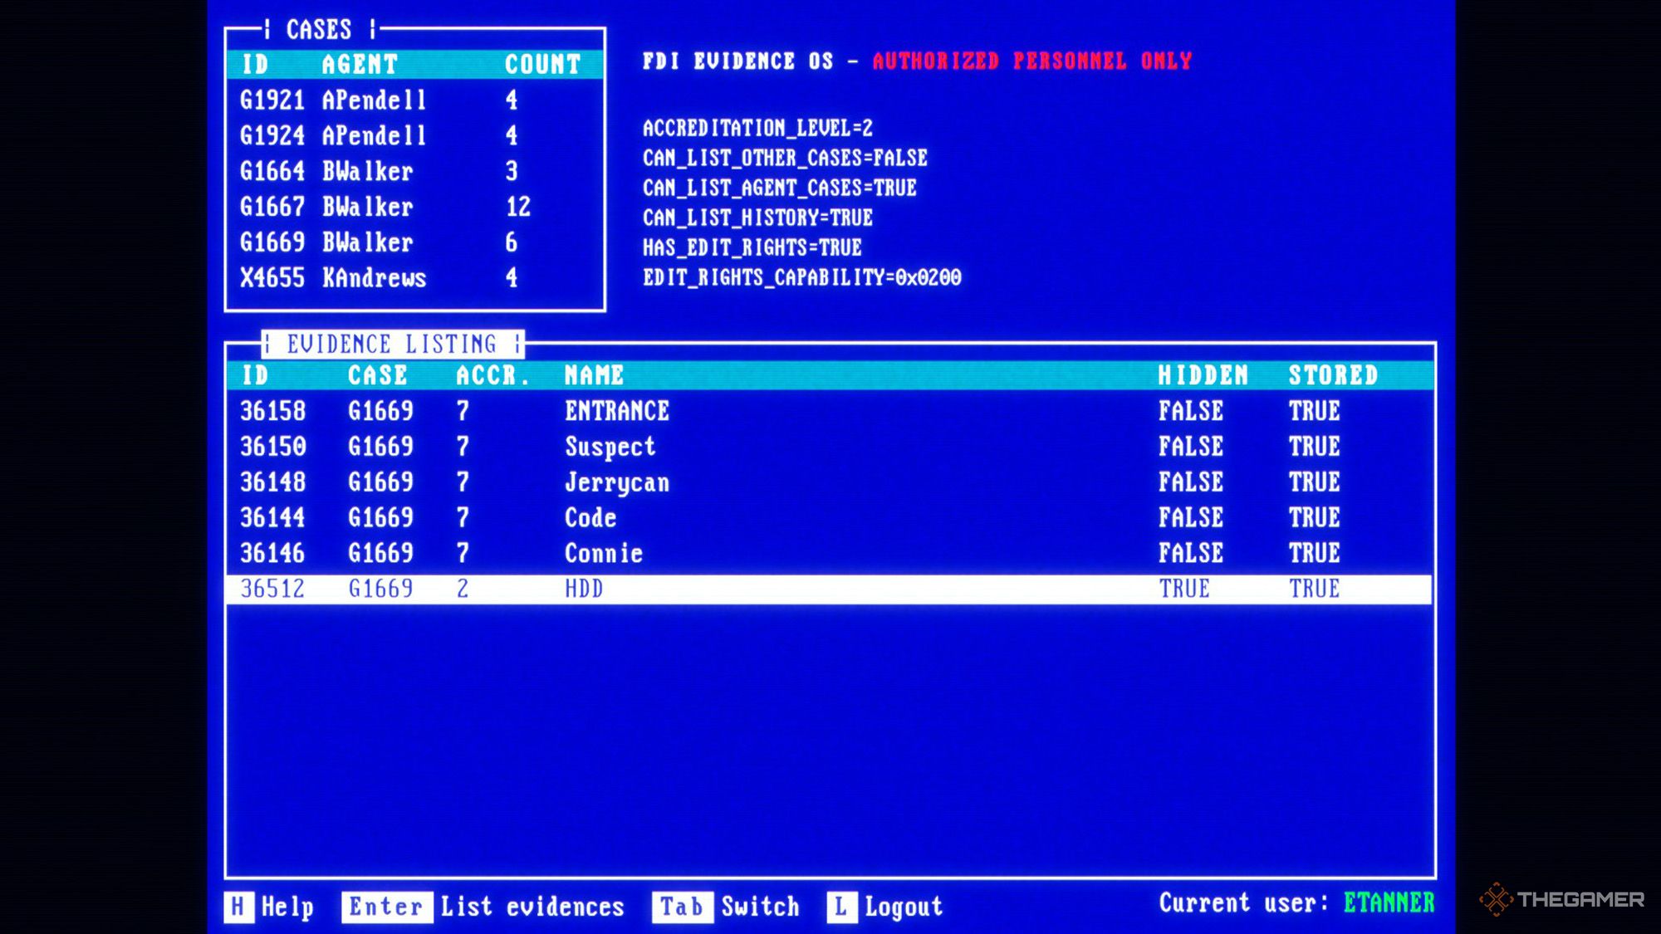Press H for Help menu
Viewport: 1661px width, 934px height.
[x=239, y=907]
